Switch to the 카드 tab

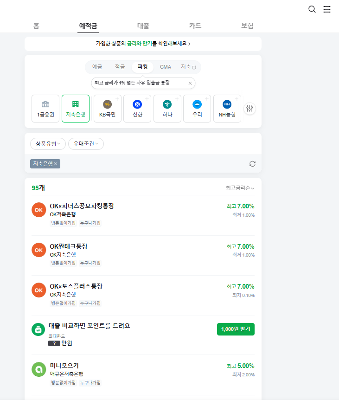(195, 26)
